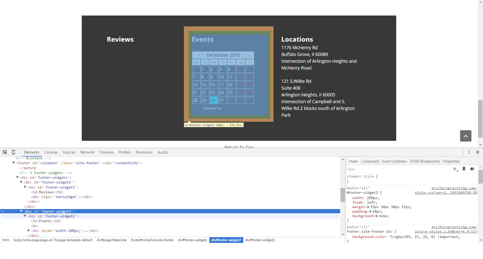Screen dimensions: 483x259
Task: Open the DevTools three-dot customize menu
Action: [x=469, y=152]
